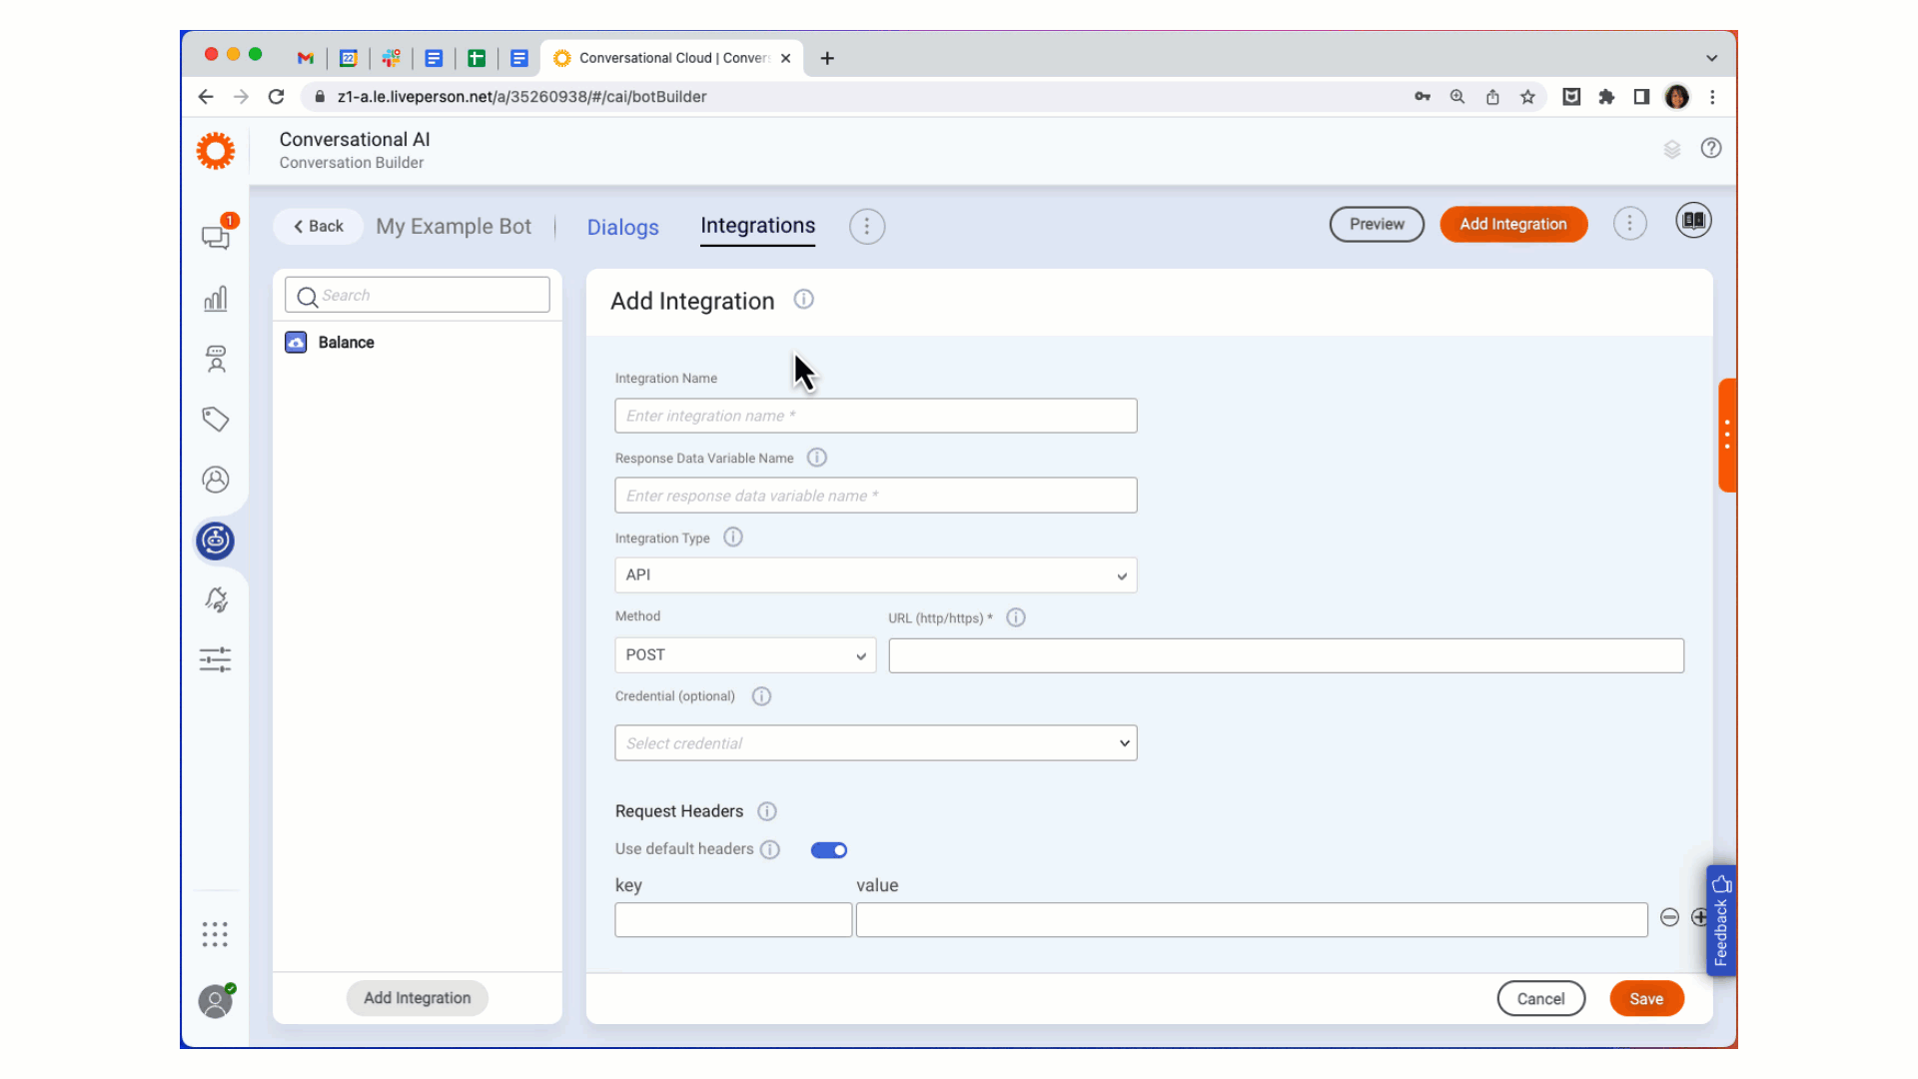
Task: Click info icon beside Request Headers
Action: point(767,811)
